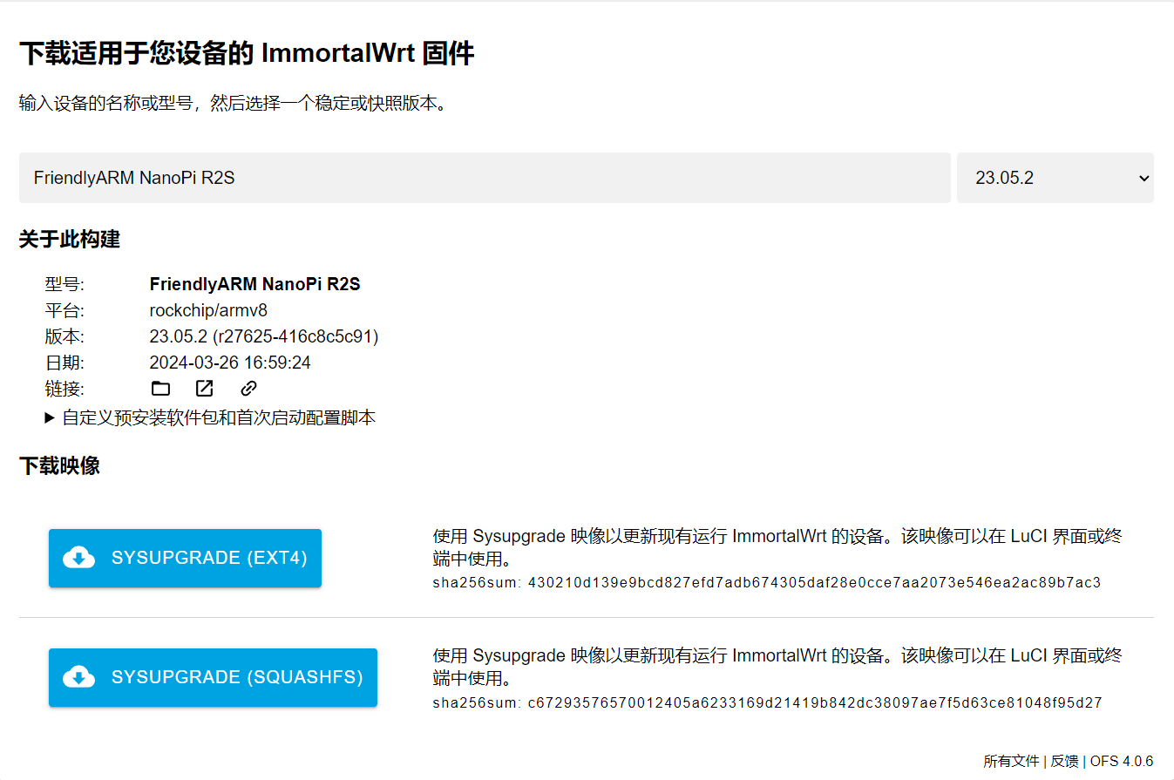Expand 自定义预安装软件包和首次启动配置脚本 section

click(x=210, y=417)
